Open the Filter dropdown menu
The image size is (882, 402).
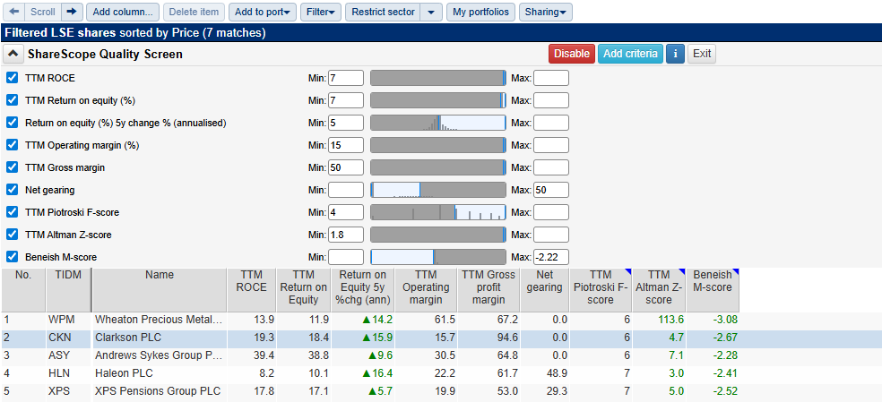pyautogui.click(x=321, y=12)
